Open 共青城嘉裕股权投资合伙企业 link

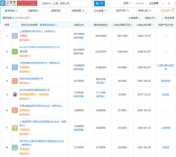click(41, 106)
